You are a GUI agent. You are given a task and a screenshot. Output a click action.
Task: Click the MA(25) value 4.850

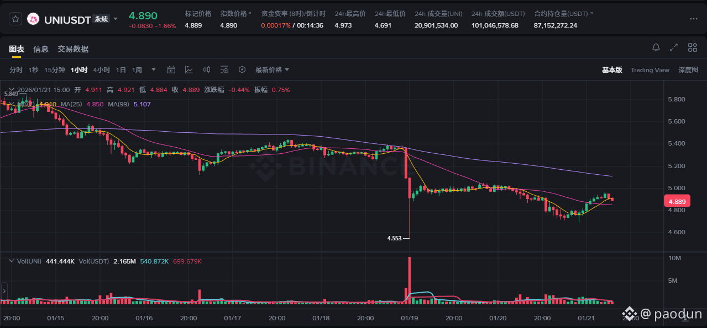click(95, 104)
